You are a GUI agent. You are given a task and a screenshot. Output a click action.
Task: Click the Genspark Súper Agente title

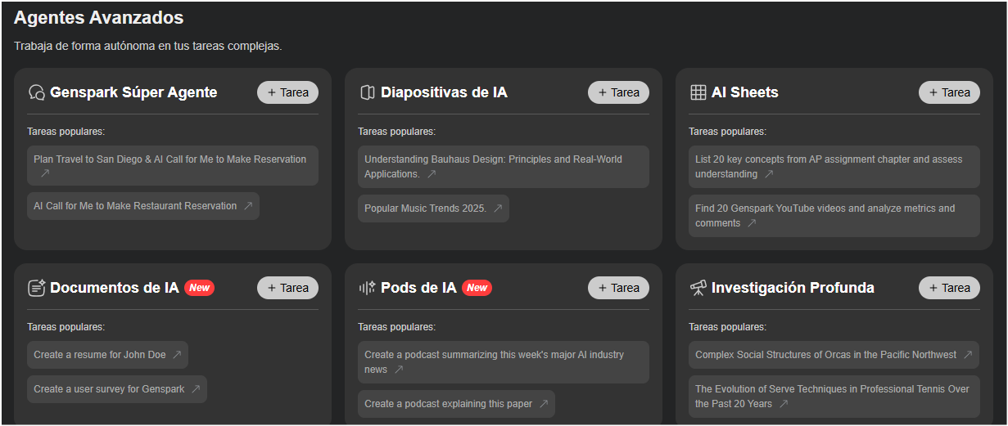[133, 92]
